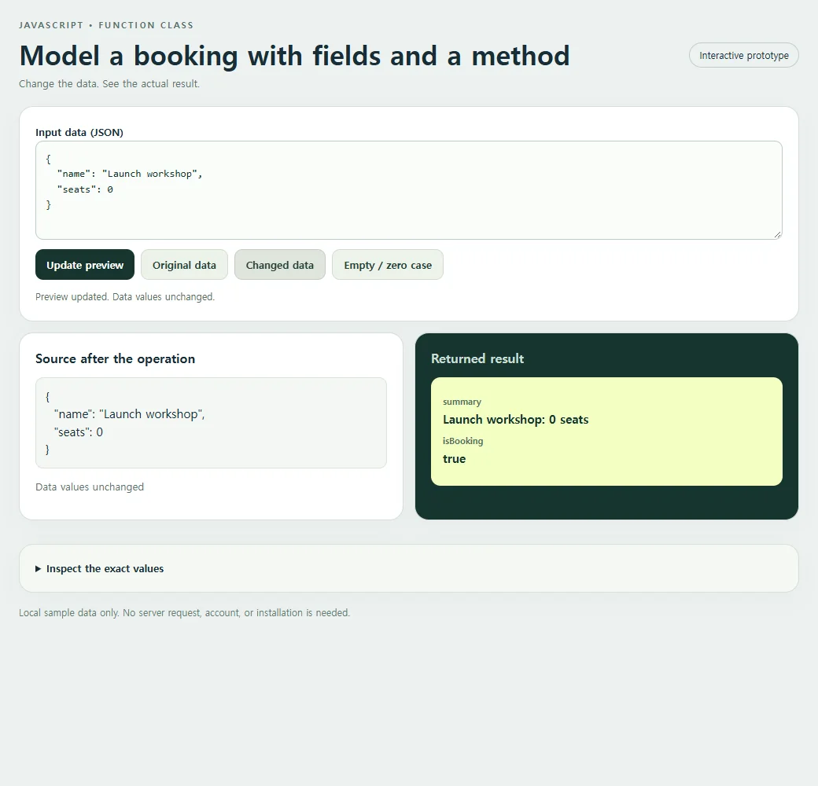Screen dimensions: 818x786
Task: Click the 'summary' label in the result card
Action: click(462, 402)
